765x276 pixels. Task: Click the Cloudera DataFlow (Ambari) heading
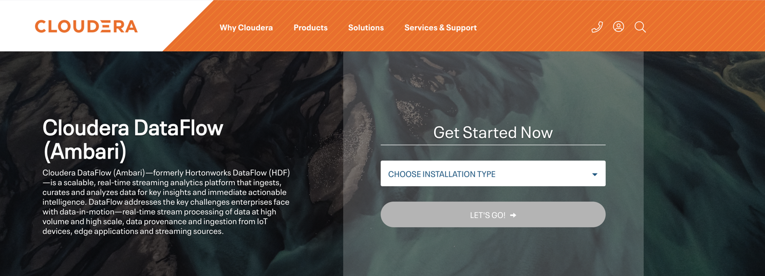coord(133,139)
